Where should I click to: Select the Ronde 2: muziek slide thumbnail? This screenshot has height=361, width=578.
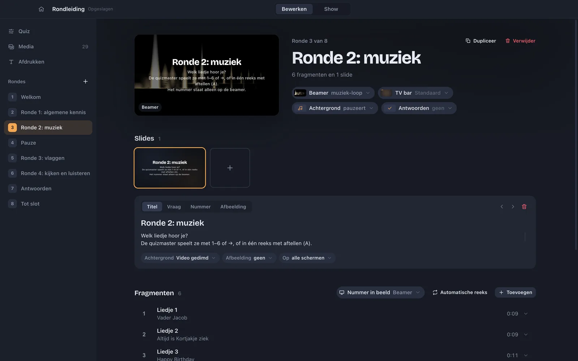[x=170, y=168]
